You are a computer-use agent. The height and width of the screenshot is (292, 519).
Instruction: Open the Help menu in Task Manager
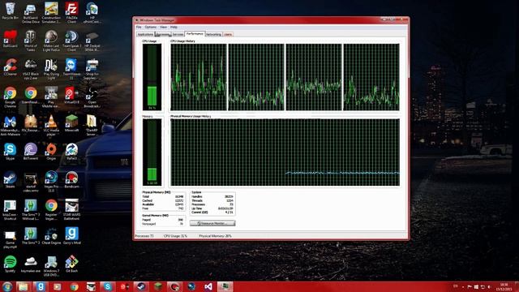pos(174,27)
